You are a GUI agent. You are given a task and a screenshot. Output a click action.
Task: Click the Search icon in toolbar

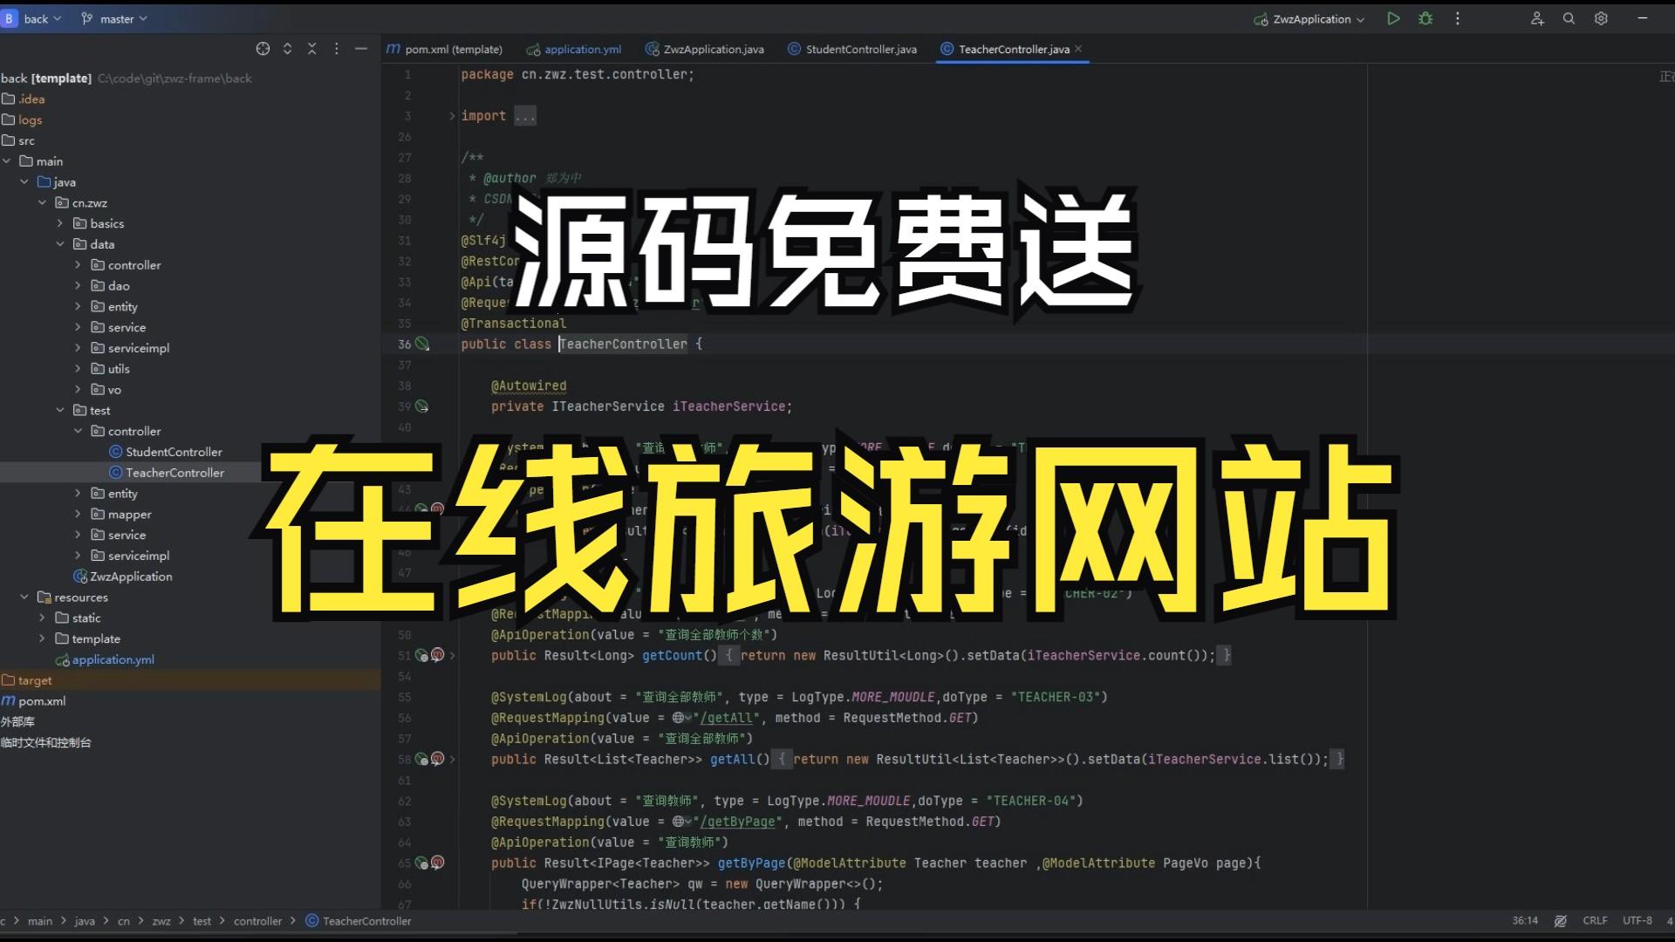(x=1569, y=18)
